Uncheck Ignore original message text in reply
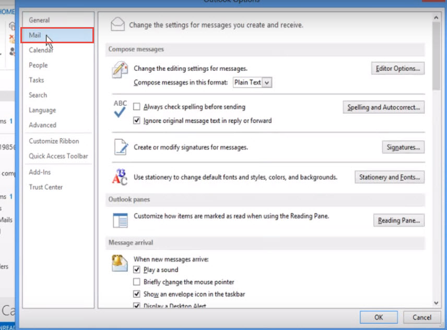This screenshot has width=447, height=330. (137, 120)
